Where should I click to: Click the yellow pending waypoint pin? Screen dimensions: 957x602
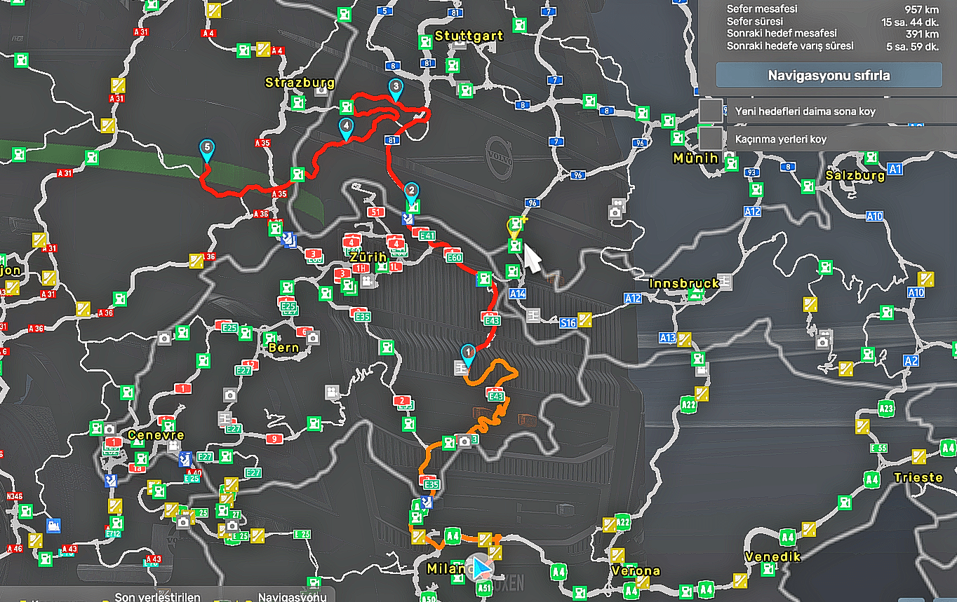click(x=514, y=228)
